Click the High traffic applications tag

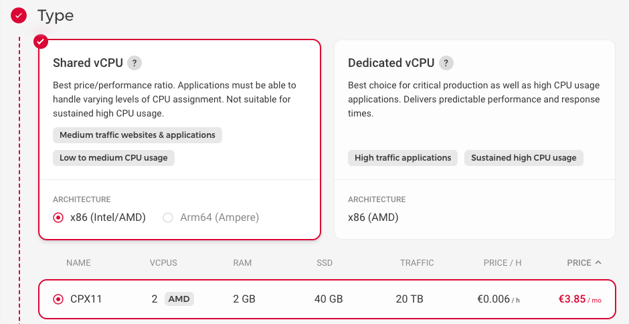[403, 158]
